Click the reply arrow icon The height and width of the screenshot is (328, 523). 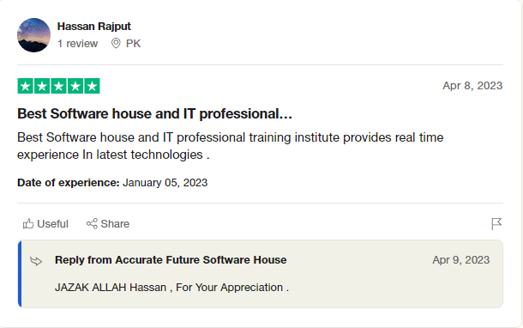(x=36, y=260)
